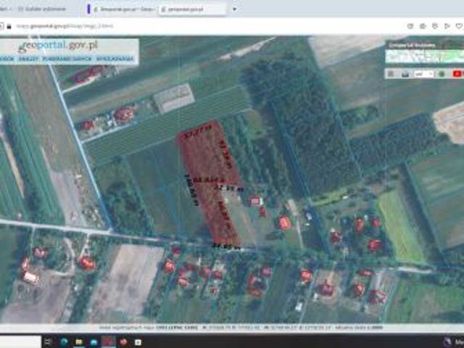Click the heart bookmark icon in address bar
This screenshot has height=348, width=464.
(x=459, y=25)
